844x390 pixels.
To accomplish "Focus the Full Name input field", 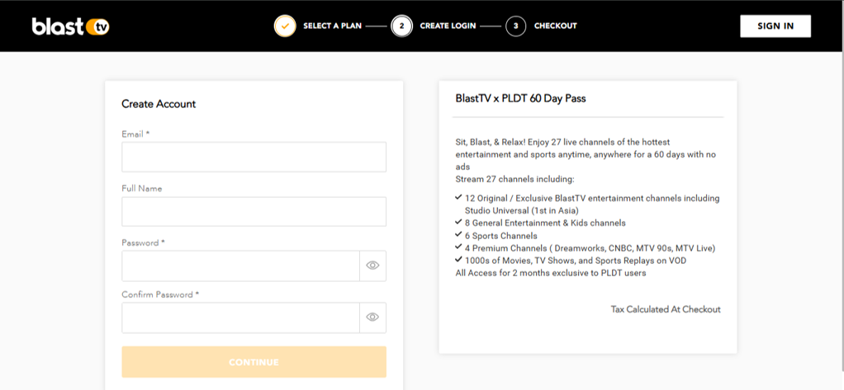I will click(254, 212).
